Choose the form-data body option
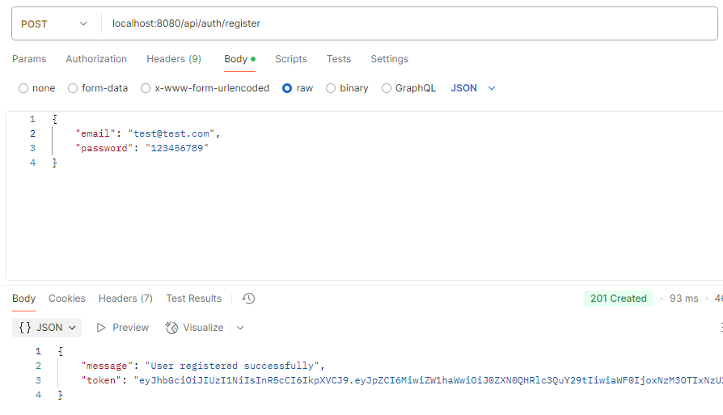 [x=73, y=88]
